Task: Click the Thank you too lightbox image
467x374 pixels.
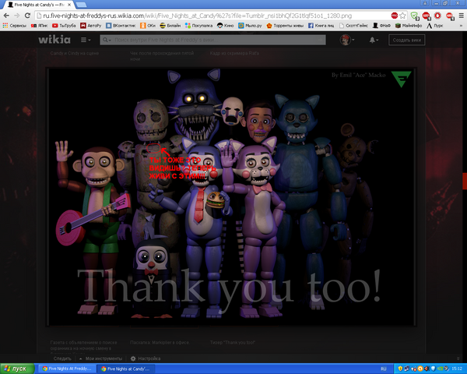Action: tap(231, 197)
